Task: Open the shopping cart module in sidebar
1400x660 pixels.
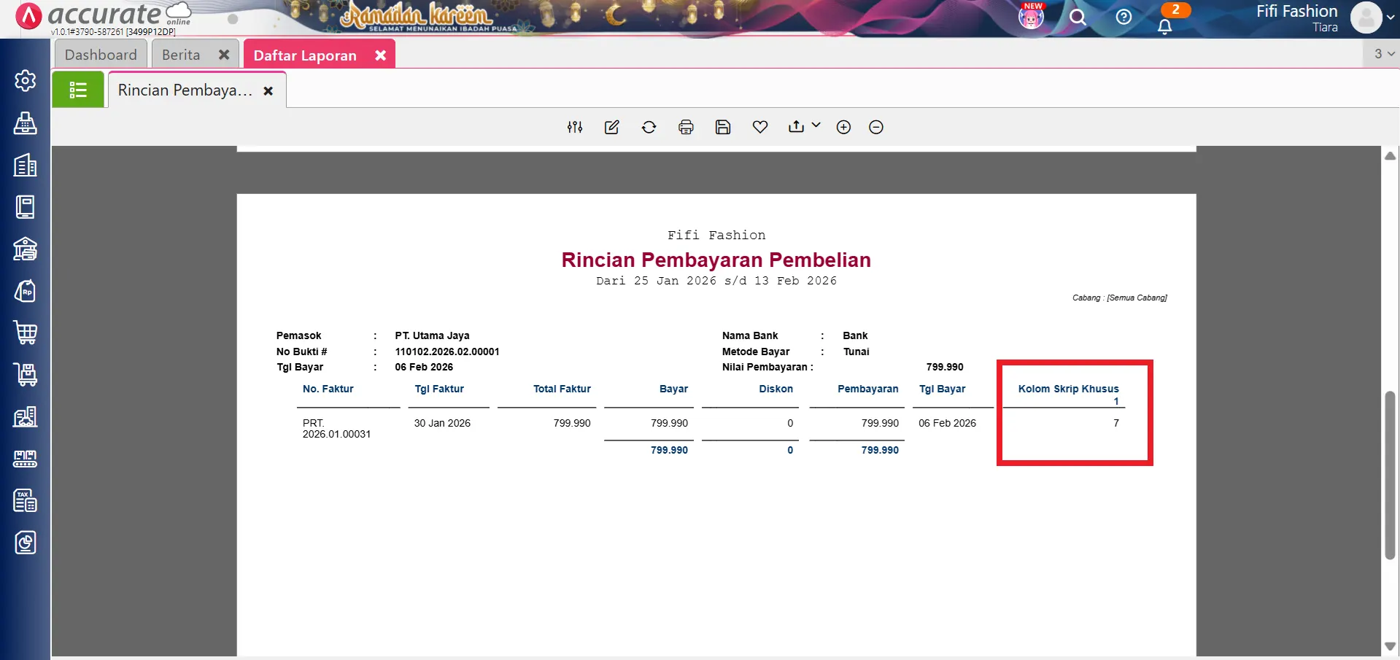Action: 26,333
